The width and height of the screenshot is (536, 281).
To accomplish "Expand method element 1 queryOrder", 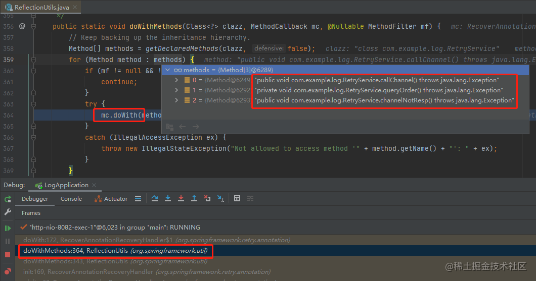I will point(176,90).
